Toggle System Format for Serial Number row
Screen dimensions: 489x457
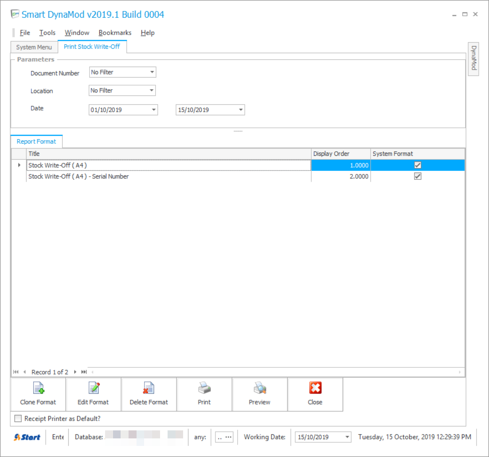click(418, 177)
